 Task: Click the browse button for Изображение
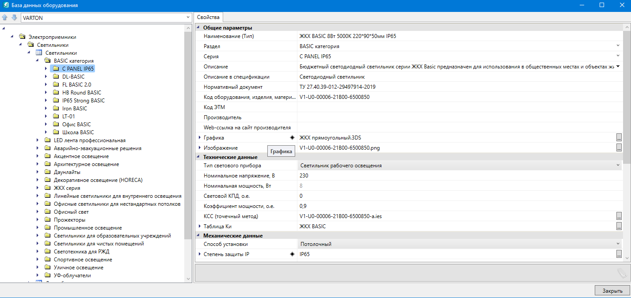point(619,148)
